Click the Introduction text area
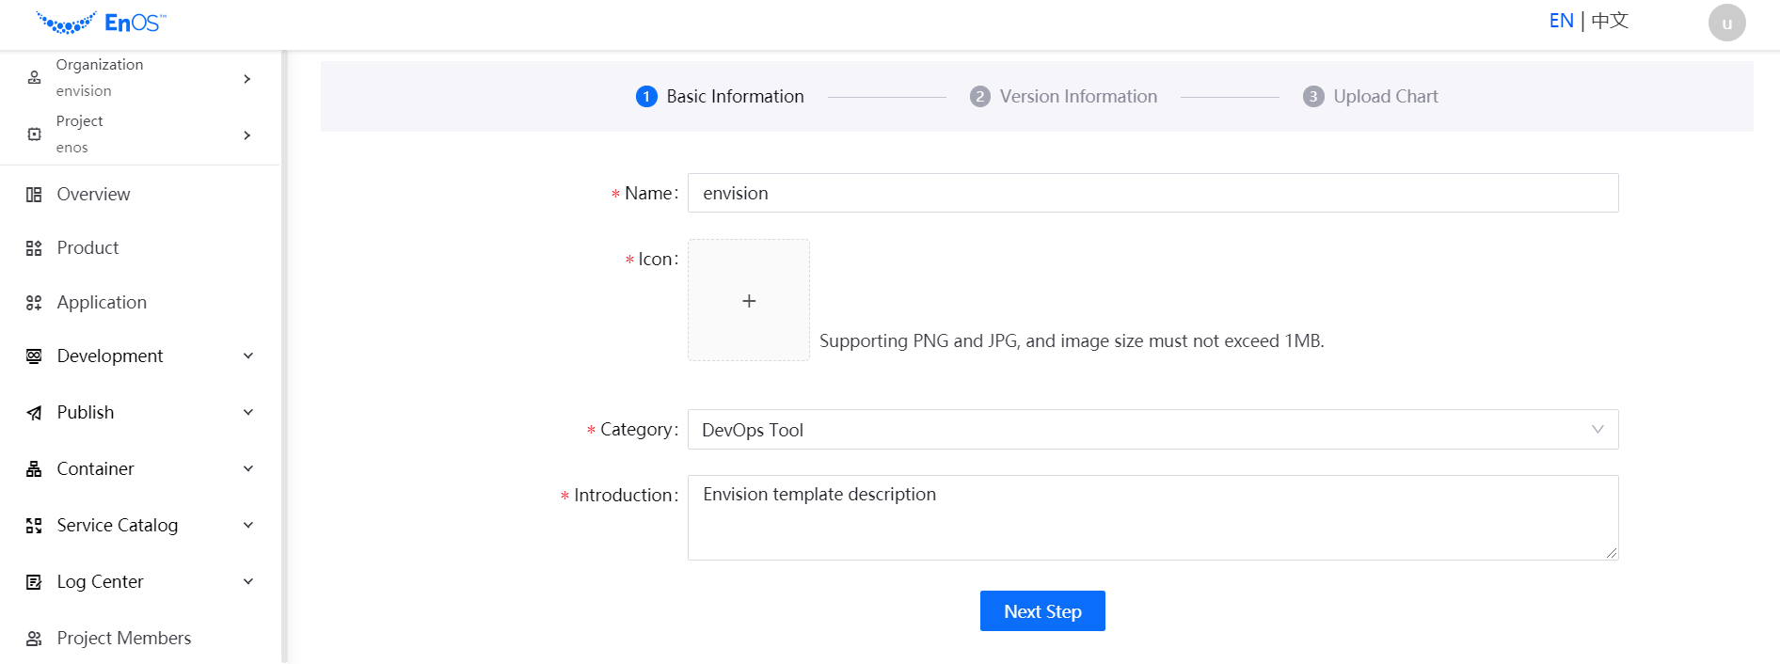Image resolution: width=1780 pixels, height=664 pixels. (1152, 518)
